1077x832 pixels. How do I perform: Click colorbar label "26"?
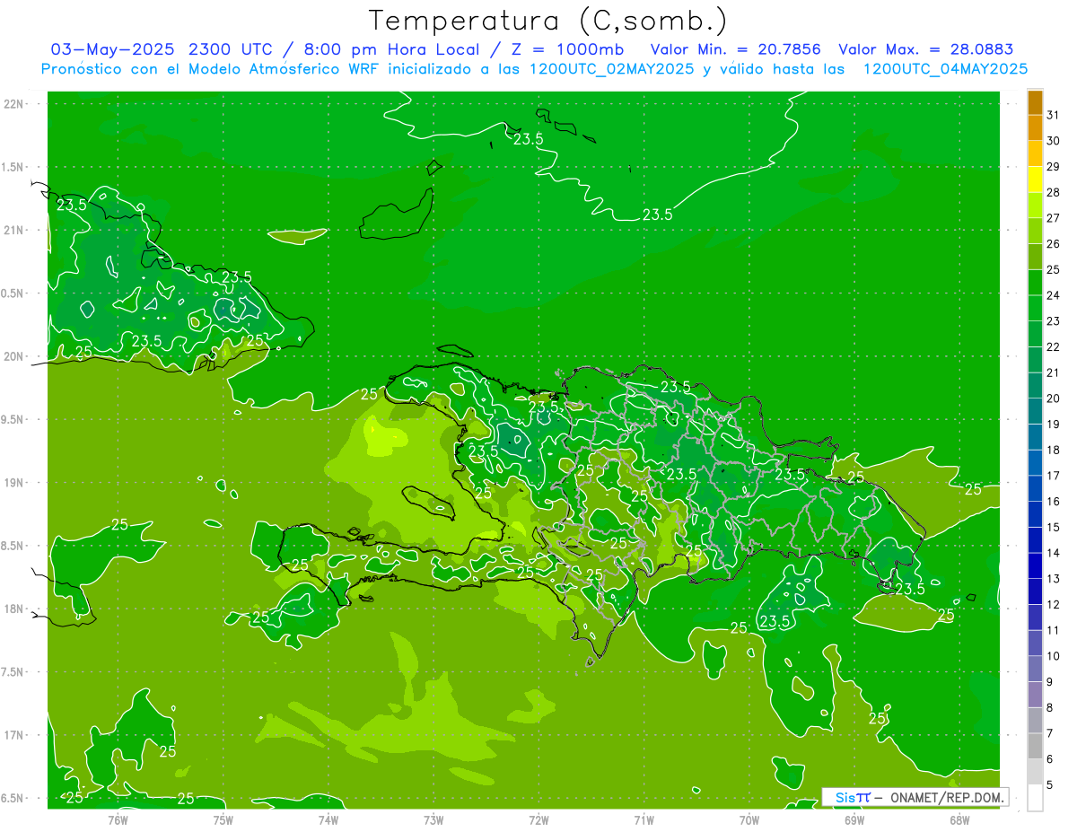click(x=1054, y=244)
